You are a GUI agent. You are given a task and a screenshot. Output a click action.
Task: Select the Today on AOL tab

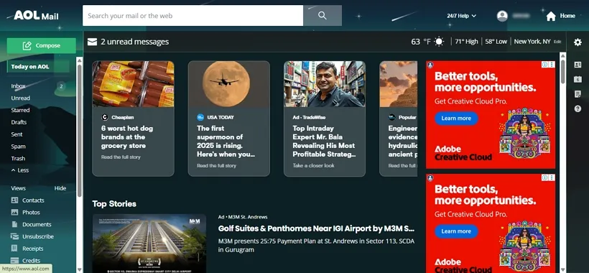point(38,67)
